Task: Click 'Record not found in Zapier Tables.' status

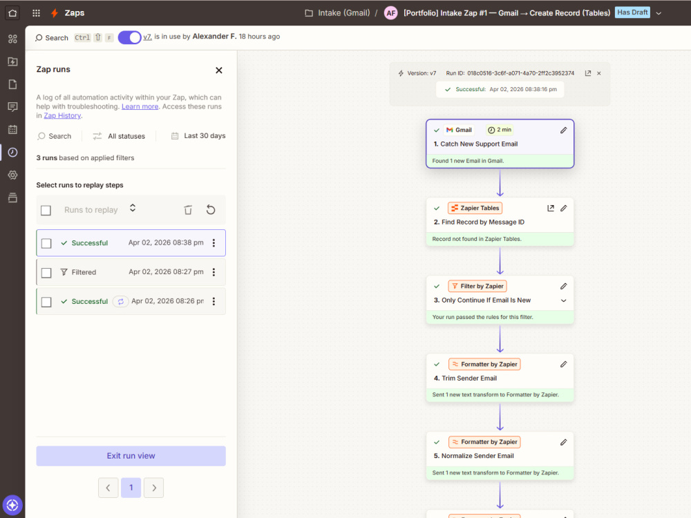Action: tap(476, 239)
